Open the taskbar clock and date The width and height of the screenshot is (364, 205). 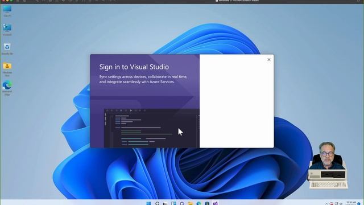pos(351,203)
